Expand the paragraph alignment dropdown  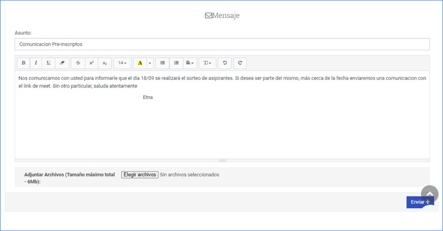point(190,63)
